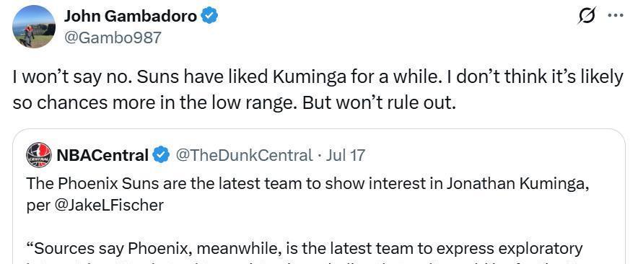638x264 pixels.
Task: Click the "Jonathan Kuminga" words in quoted tweet
Action: 518,184
